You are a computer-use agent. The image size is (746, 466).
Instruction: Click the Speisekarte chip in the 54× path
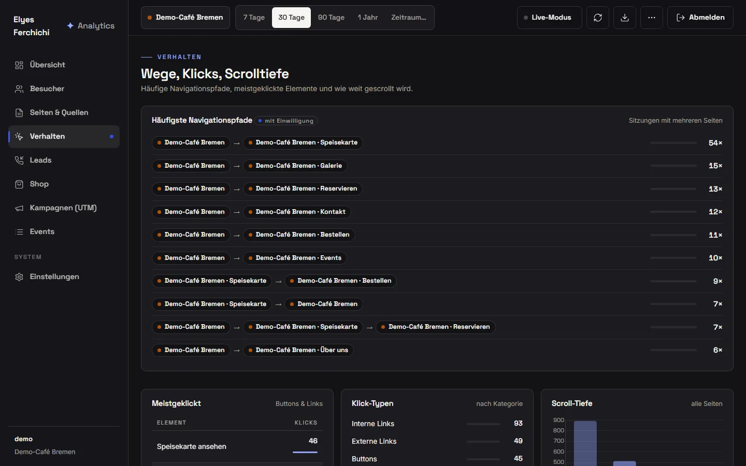303,143
